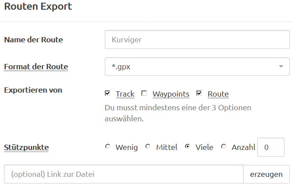Viewport: 292px width, 187px height.
Task: Disable the Track checkbox
Action: pyautogui.click(x=108, y=93)
